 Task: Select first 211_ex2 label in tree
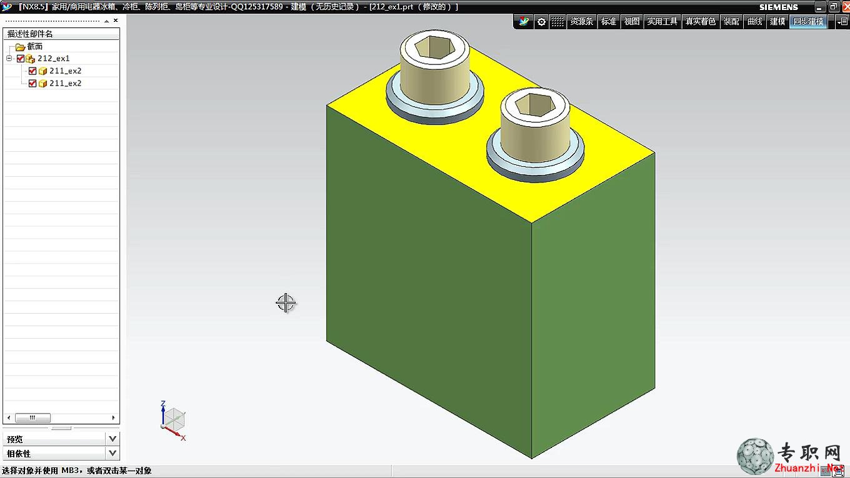coord(66,71)
